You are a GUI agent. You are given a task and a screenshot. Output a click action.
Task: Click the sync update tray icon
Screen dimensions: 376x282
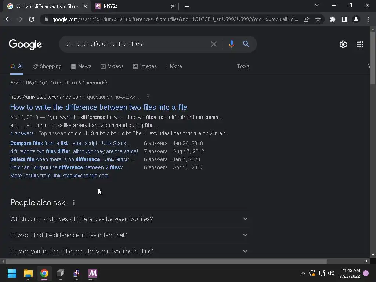pyautogui.click(x=312, y=273)
